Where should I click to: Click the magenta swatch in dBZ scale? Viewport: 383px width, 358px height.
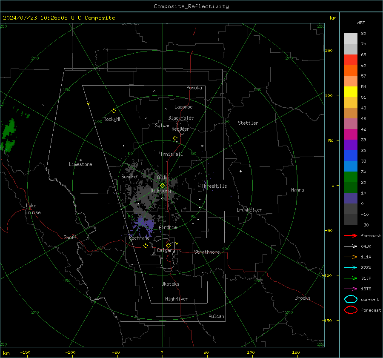[351, 135]
